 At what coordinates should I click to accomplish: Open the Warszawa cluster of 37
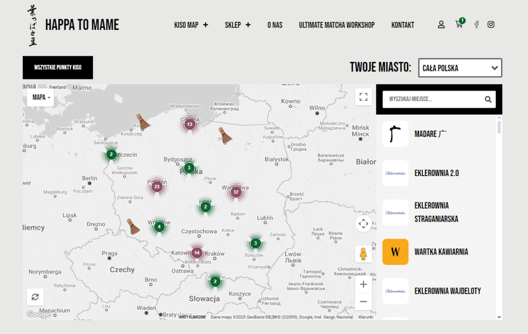click(x=236, y=192)
